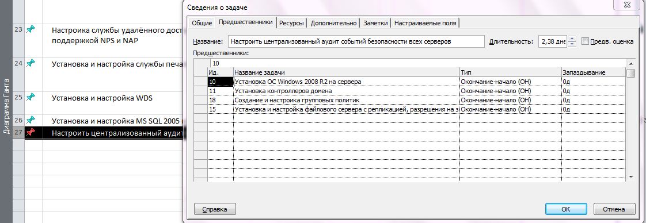Click the red pin icon on row 27
The width and height of the screenshot is (646, 223).
(31, 133)
